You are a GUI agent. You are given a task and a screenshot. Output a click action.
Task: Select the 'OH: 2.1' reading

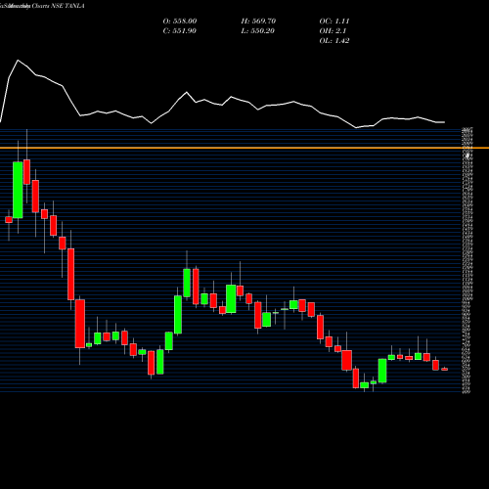pos(333,30)
